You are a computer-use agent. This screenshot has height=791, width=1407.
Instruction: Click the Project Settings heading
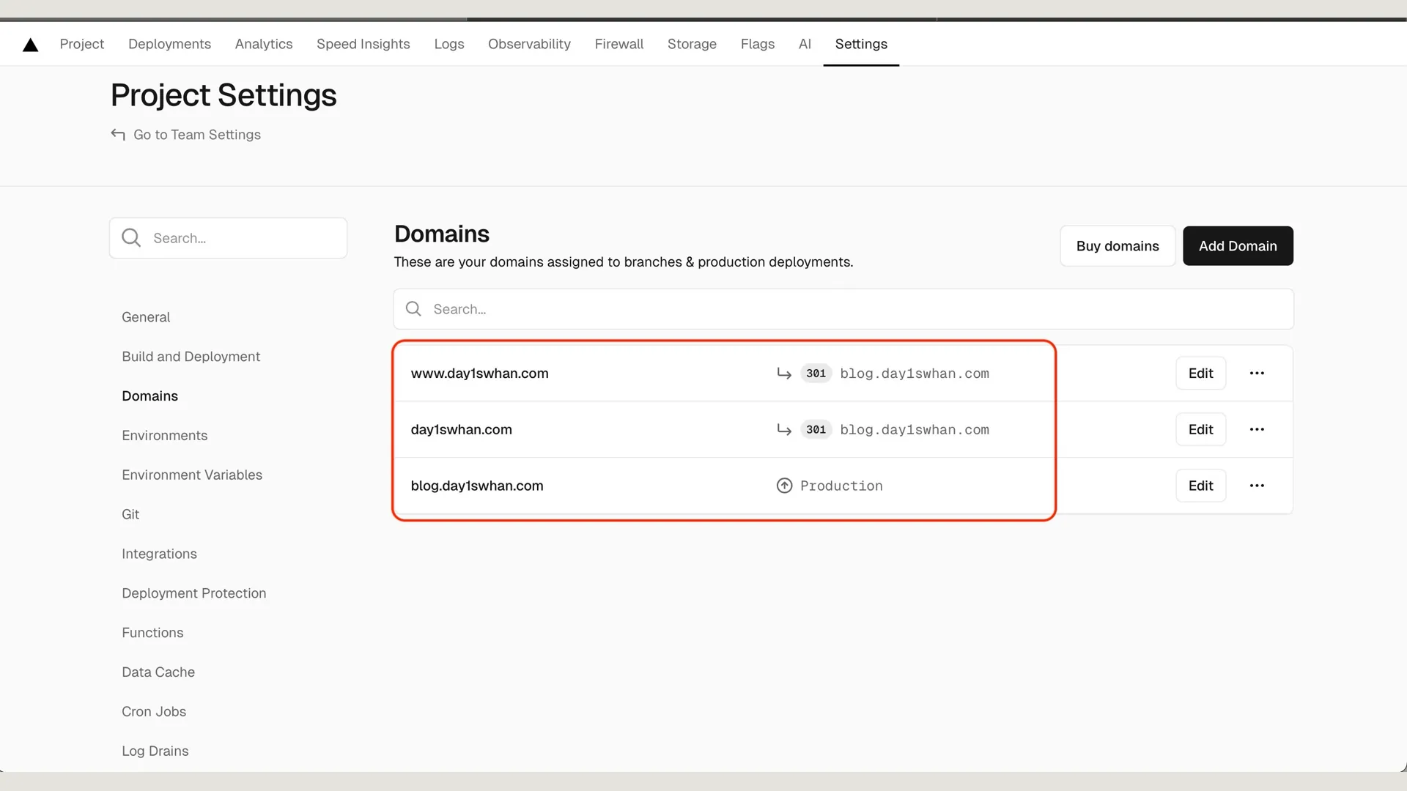coord(224,95)
